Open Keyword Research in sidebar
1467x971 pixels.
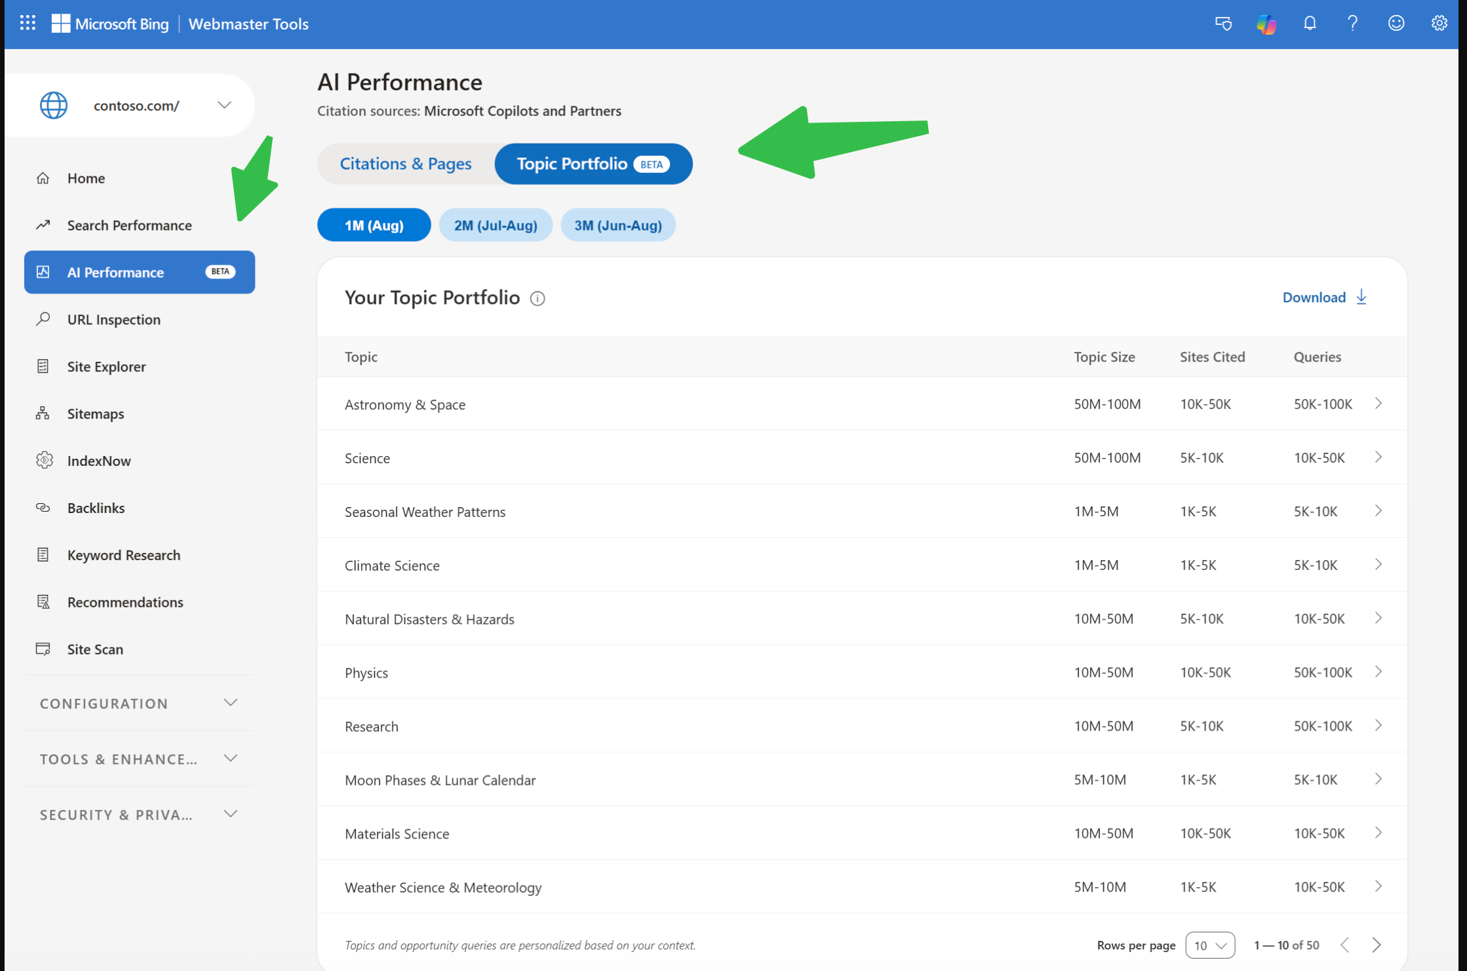pyautogui.click(x=139, y=556)
